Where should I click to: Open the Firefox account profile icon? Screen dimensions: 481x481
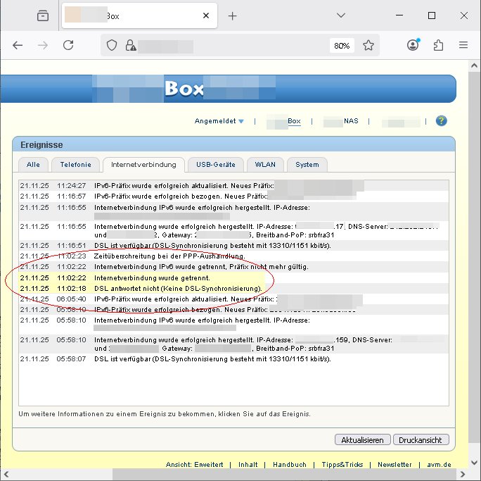[x=413, y=45]
